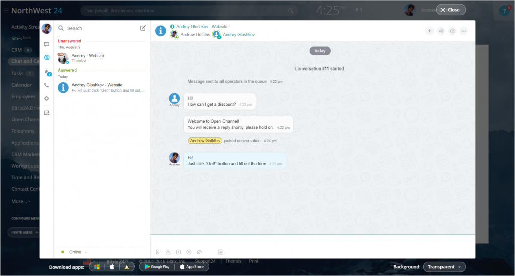The height and width of the screenshot is (276, 515).
Task: Click the Themes footer link
Action: pyautogui.click(x=233, y=261)
